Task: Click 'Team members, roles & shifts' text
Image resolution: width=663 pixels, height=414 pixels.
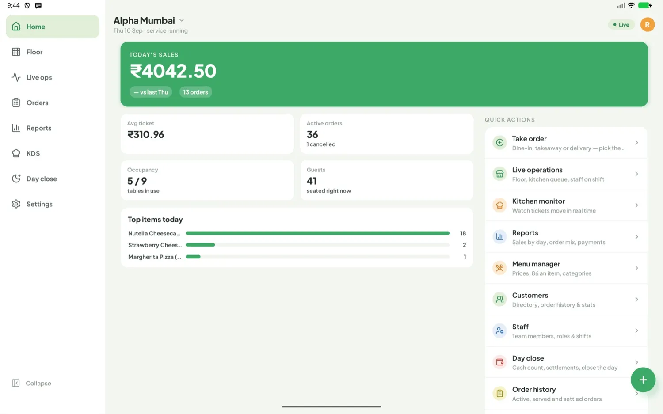Action: pos(552,336)
